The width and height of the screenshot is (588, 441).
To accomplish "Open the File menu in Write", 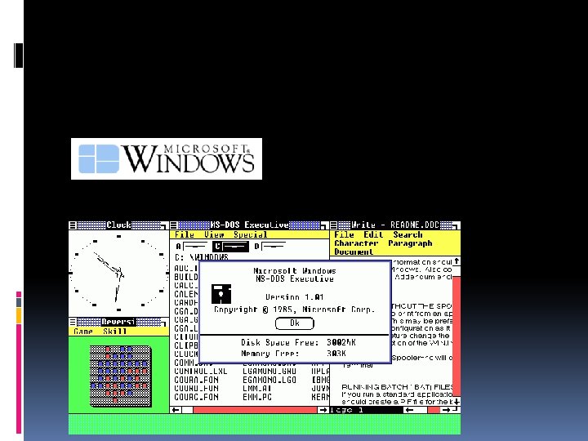I will click(x=344, y=234).
